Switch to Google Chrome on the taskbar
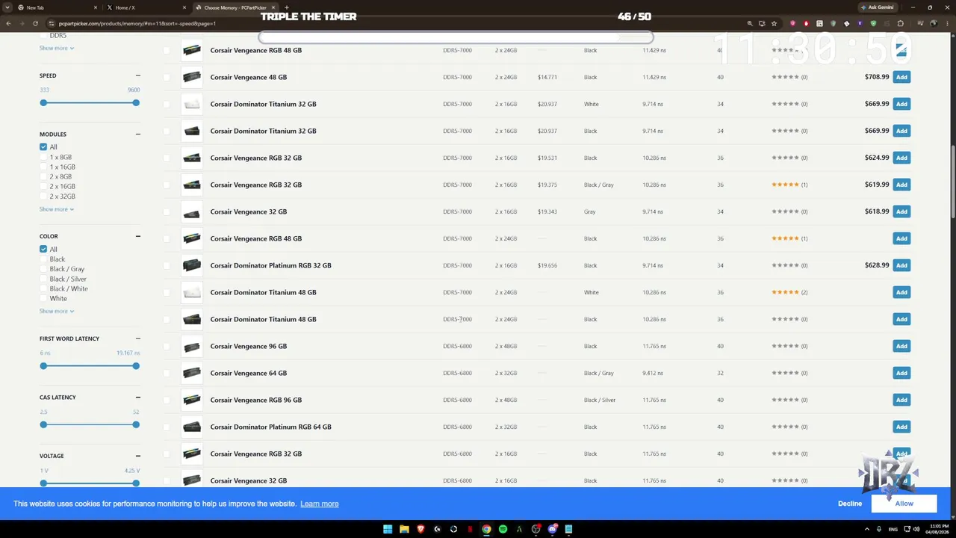Screen dimensions: 956x538 486,529
